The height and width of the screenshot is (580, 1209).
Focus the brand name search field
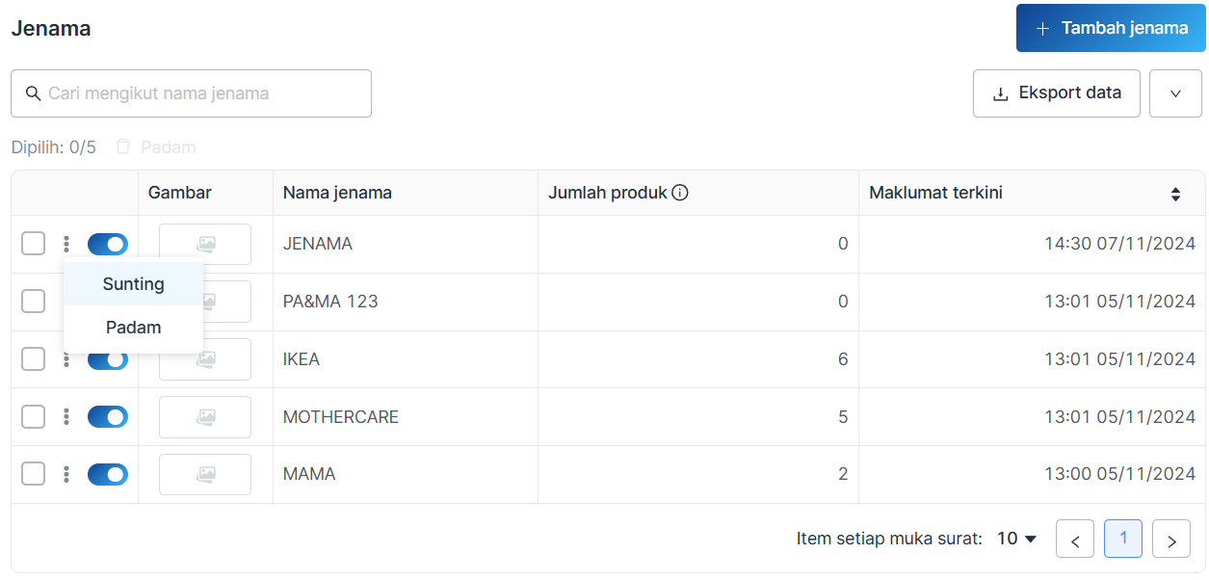coord(191,93)
